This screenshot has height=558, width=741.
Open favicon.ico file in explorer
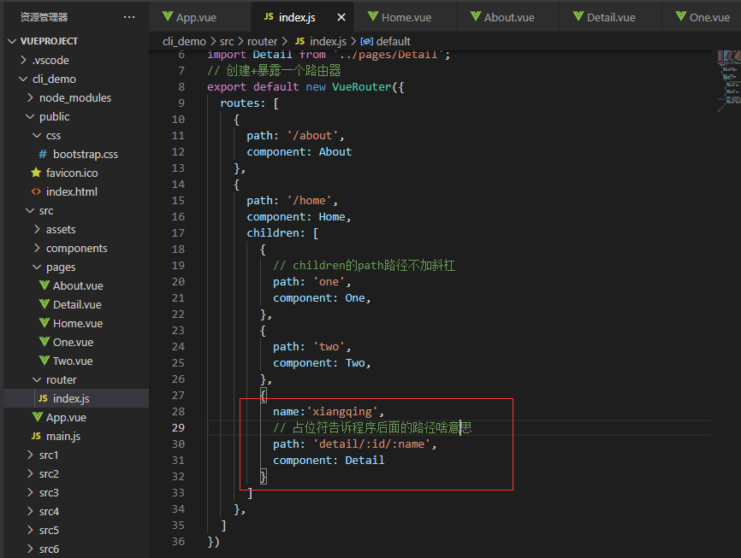click(x=72, y=173)
